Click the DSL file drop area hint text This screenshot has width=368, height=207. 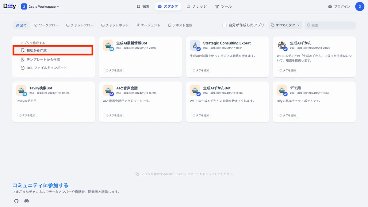pos(184,174)
